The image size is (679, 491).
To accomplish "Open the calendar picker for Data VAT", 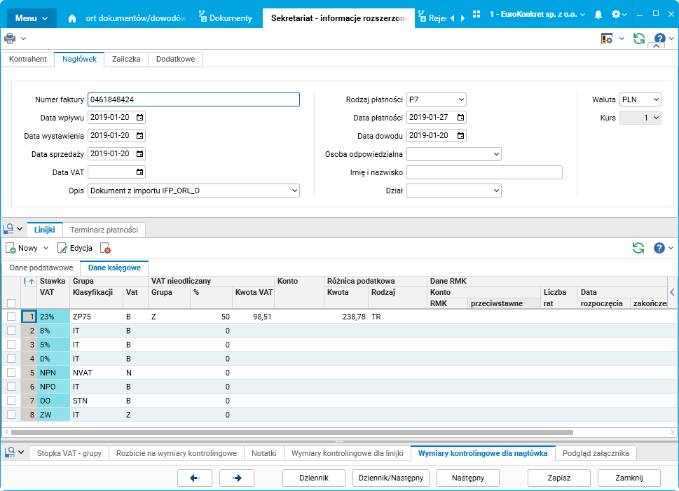I will [x=140, y=172].
